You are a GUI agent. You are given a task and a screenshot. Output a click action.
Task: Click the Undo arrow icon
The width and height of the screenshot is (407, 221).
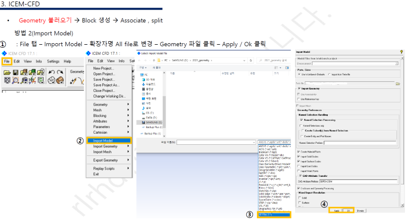52,72
